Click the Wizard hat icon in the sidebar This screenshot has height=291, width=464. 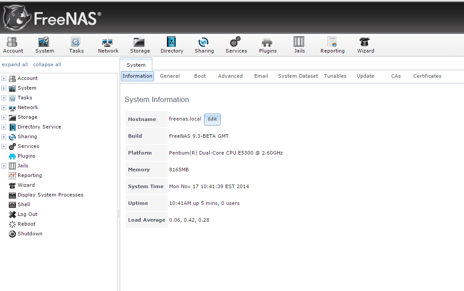coord(12,185)
